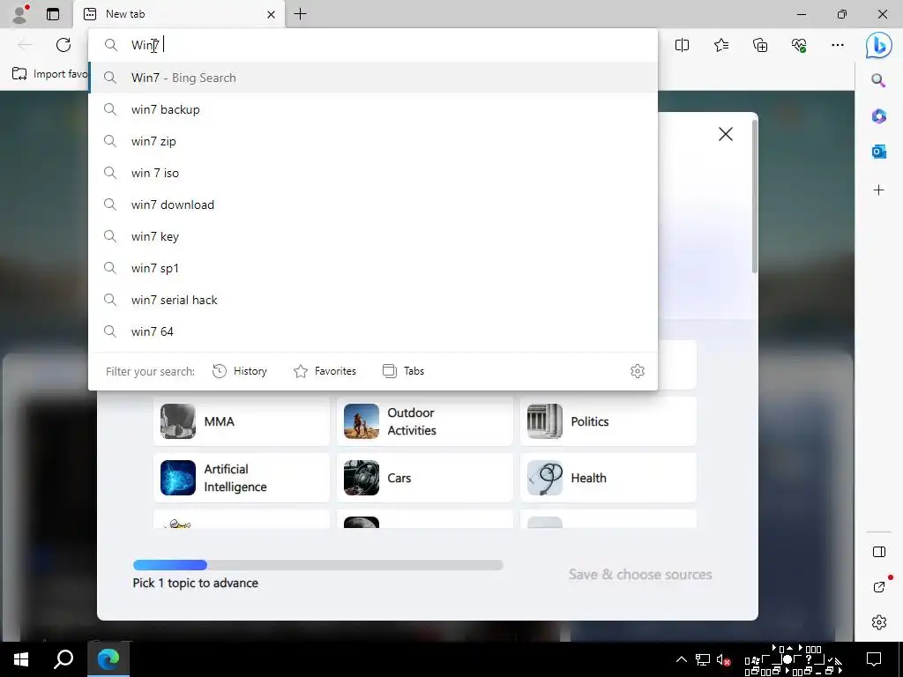
Task: Click the Edge taskbar icon
Action: click(108, 659)
